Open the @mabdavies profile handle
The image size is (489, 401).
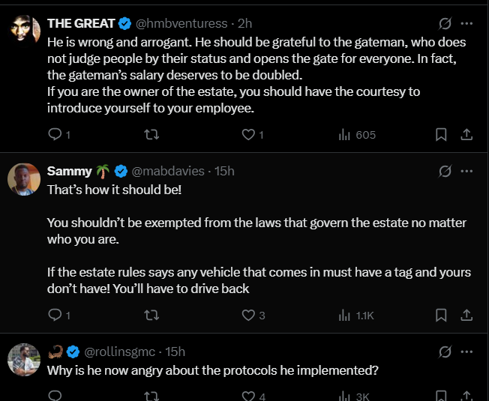pyautogui.click(x=168, y=171)
